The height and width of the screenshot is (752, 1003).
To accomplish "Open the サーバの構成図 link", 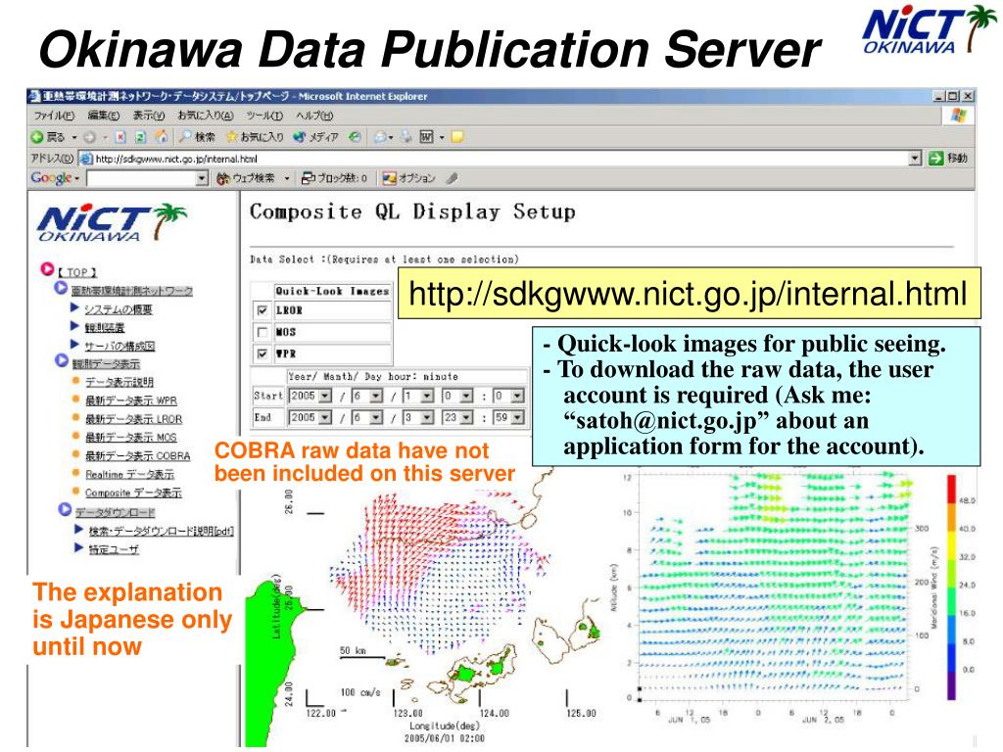I will pyautogui.click(x=119, y=346).
